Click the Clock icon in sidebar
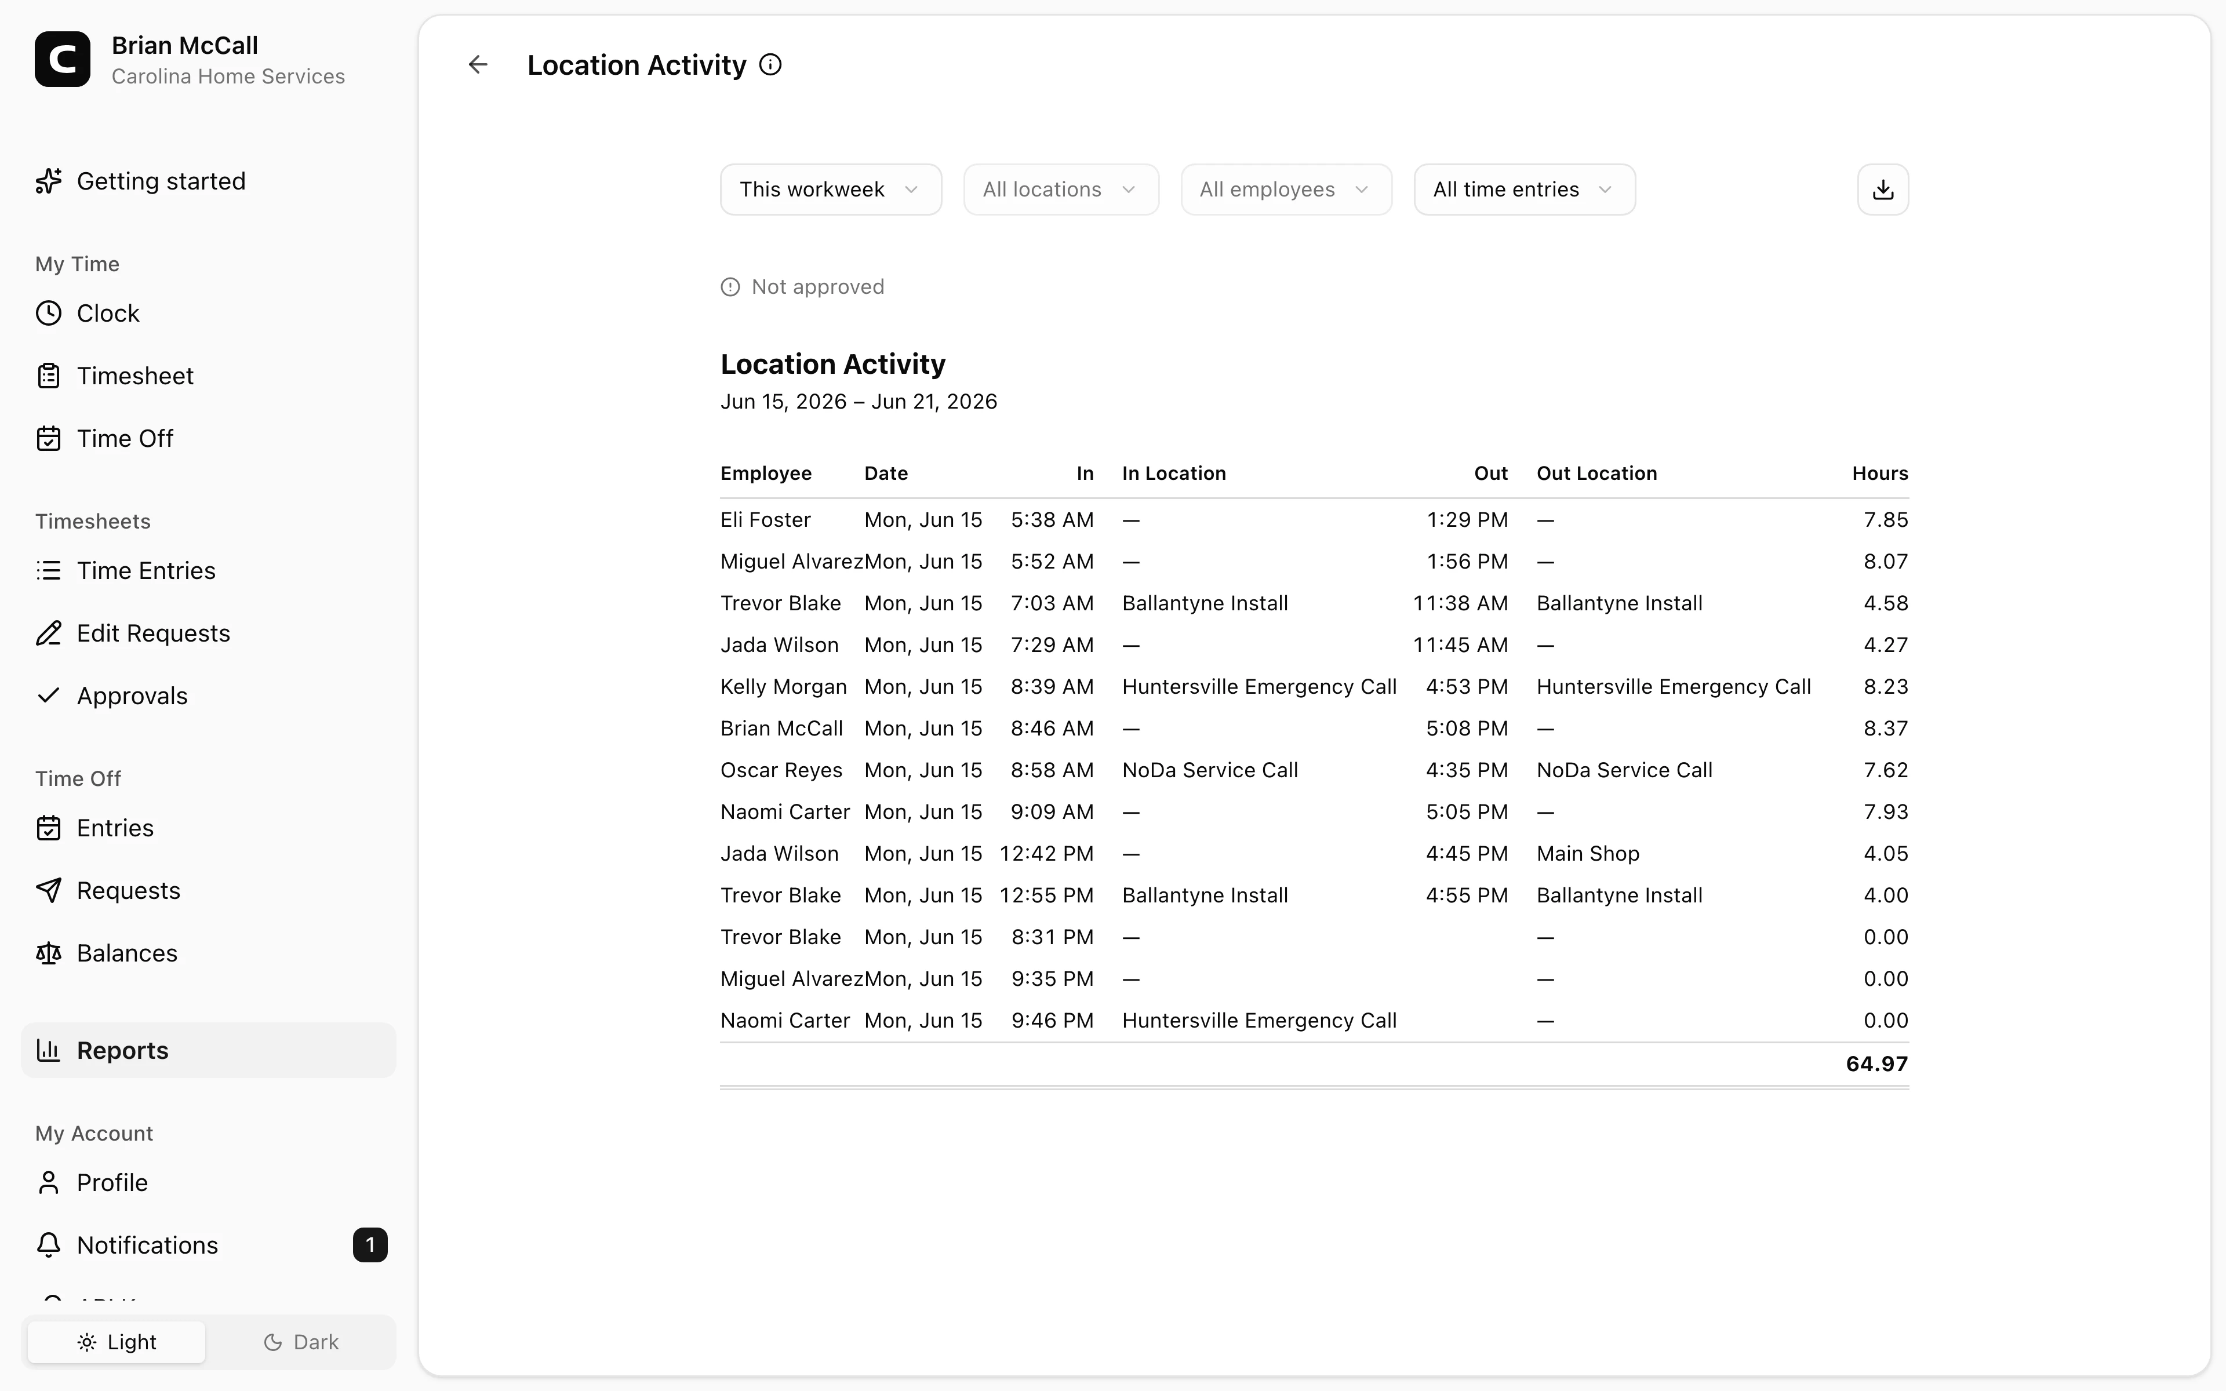Viewport: 2226px width, 1391px height. (49, 314)
